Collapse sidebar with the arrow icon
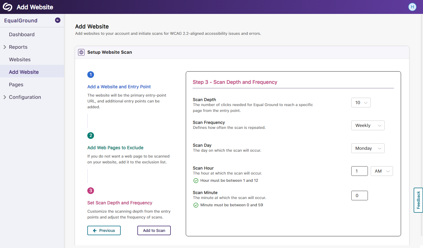The width and height of the screenshot is (423, 248). click(58, 20)
